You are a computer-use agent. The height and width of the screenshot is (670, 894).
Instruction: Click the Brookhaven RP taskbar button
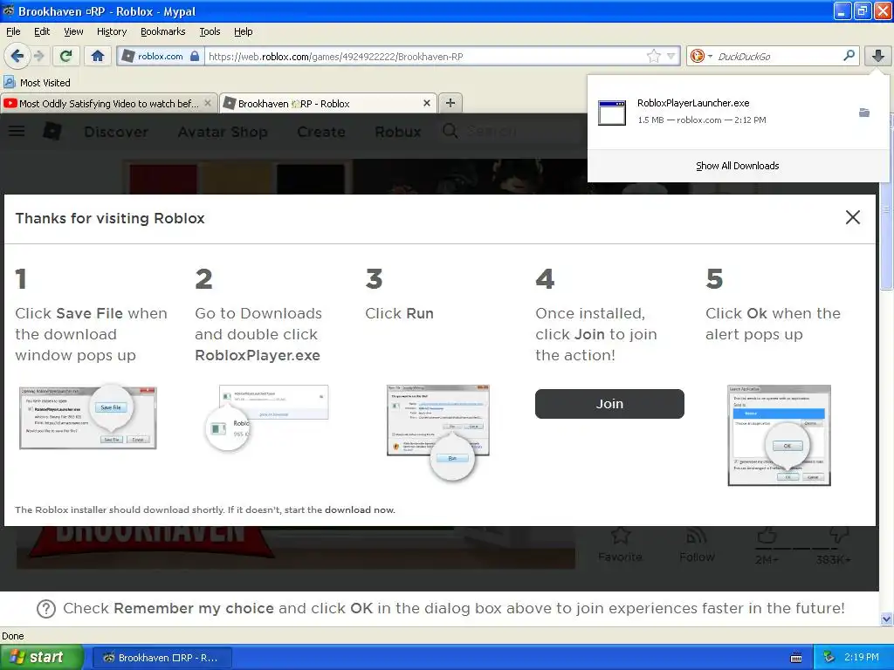coord(162,658)
